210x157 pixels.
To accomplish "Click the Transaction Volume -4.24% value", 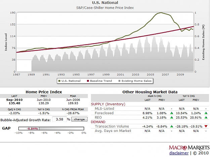I will (148, 126).
